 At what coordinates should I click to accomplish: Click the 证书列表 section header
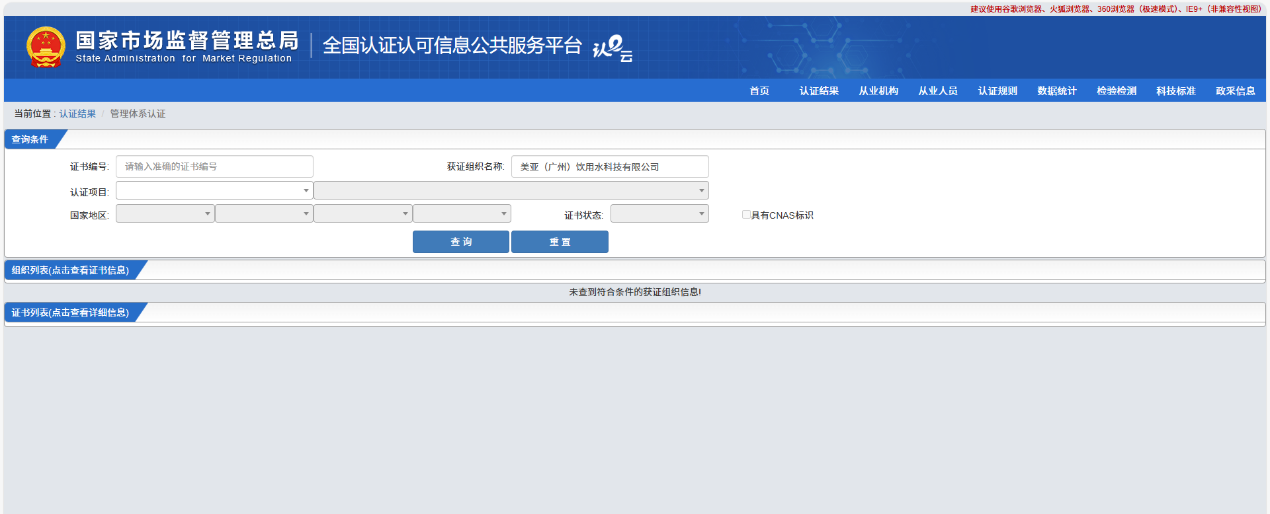point(70,312)
